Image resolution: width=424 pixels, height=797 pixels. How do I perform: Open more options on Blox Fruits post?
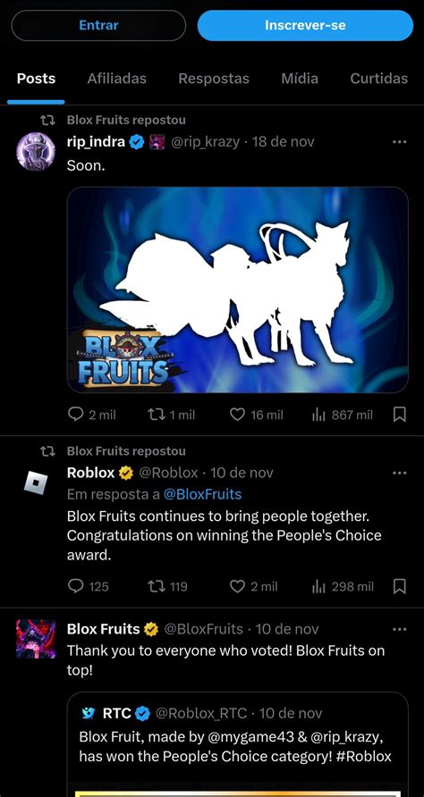tap(400, 629)
